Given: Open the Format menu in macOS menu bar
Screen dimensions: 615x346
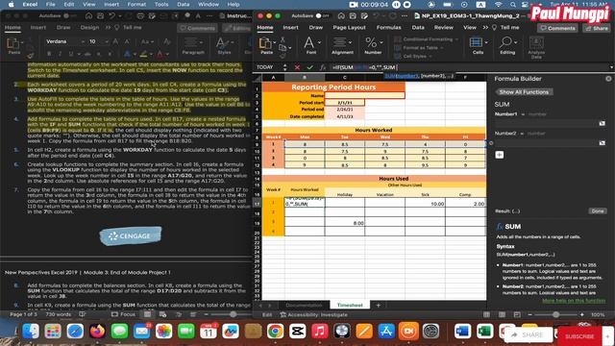Looking at the screenshot, I should pos(136,4).
